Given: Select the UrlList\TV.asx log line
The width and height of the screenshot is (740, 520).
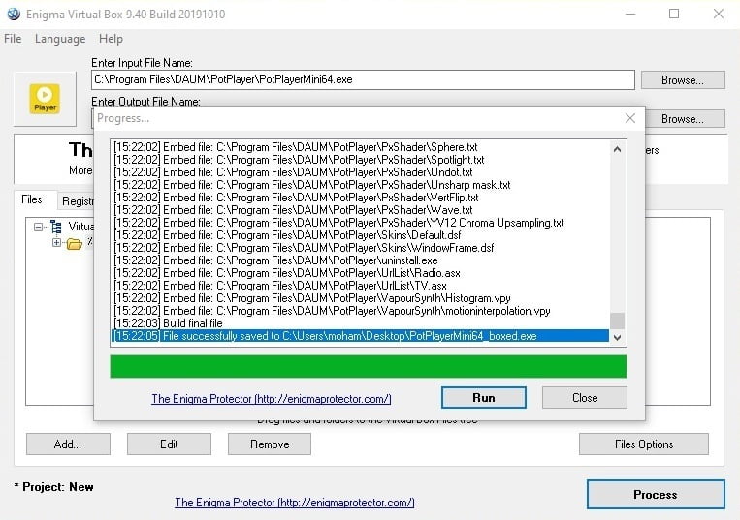Looking at the screenshot, I should (x=360, y=286).
